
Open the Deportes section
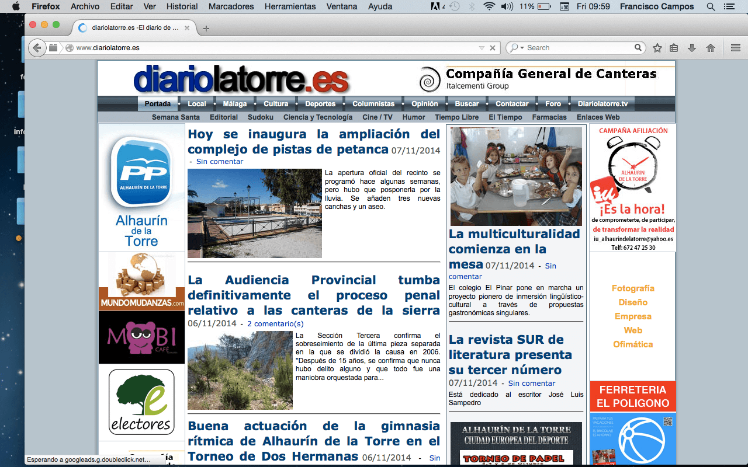coord(320,104)
